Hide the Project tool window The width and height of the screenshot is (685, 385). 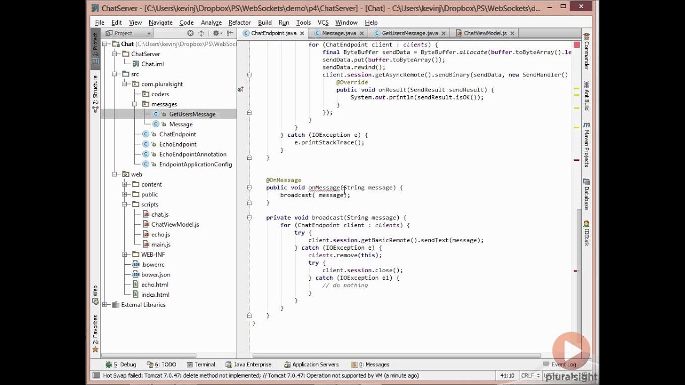pyautogui.click(x=230, y=33)
